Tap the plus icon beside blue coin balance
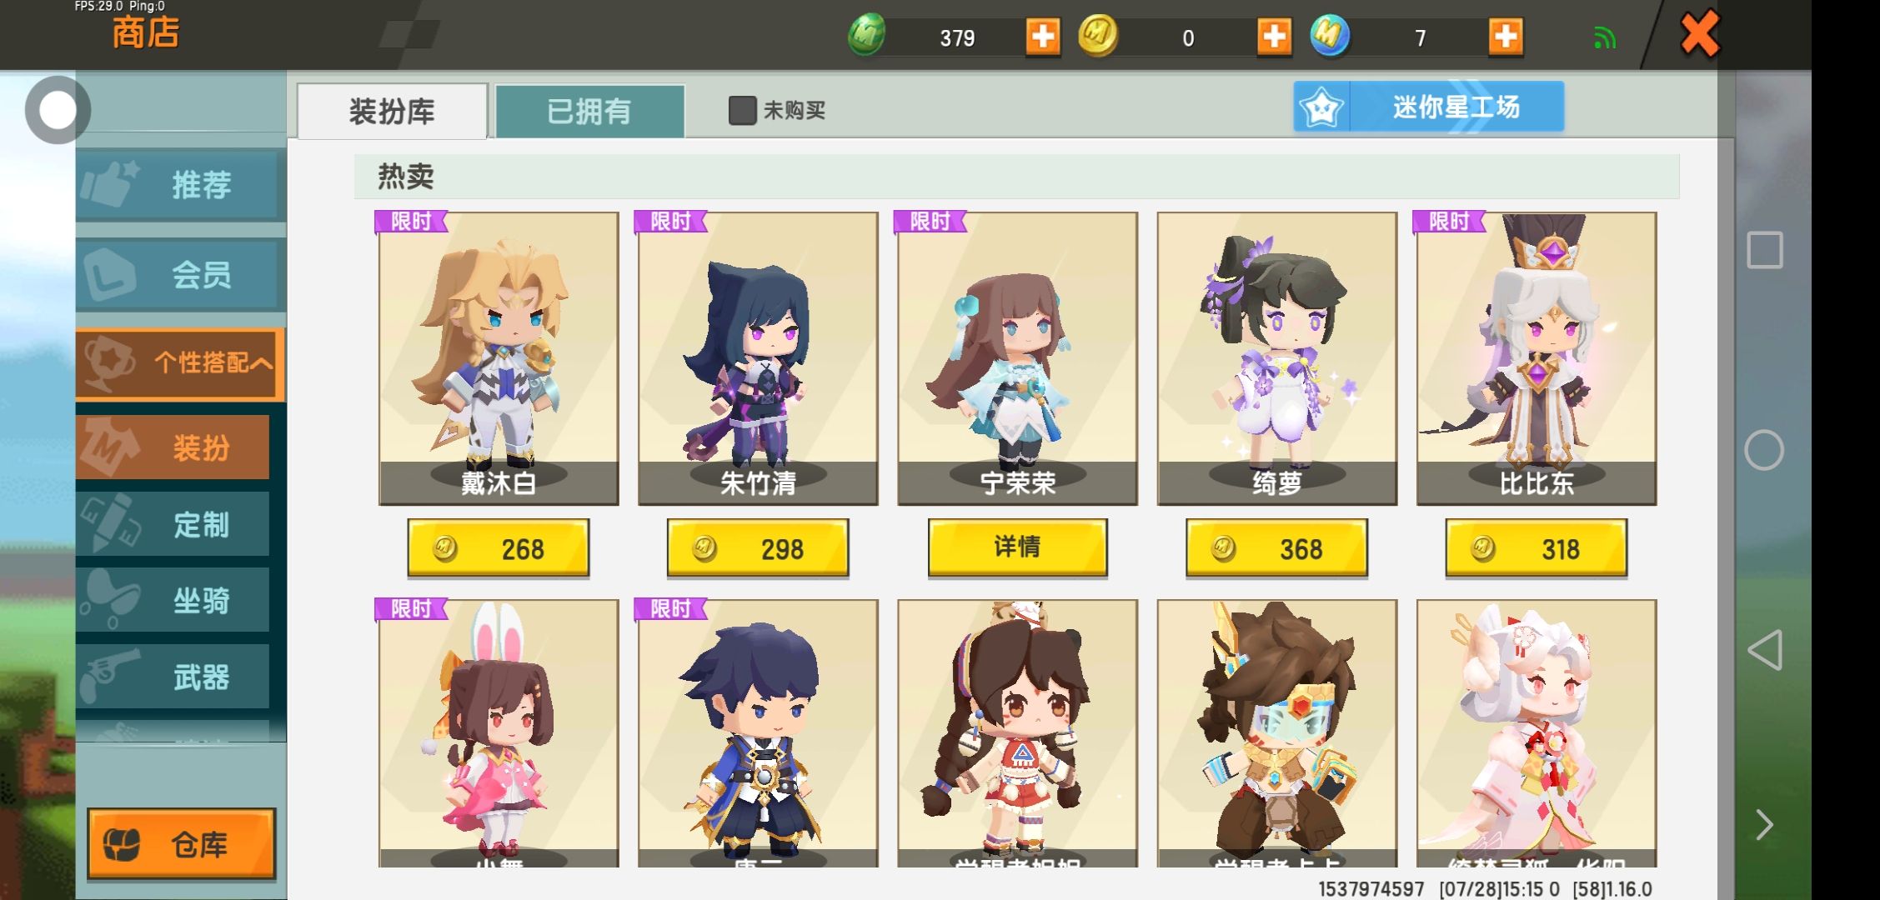This screenshot has height=900, width=1880. (1505, 37)
